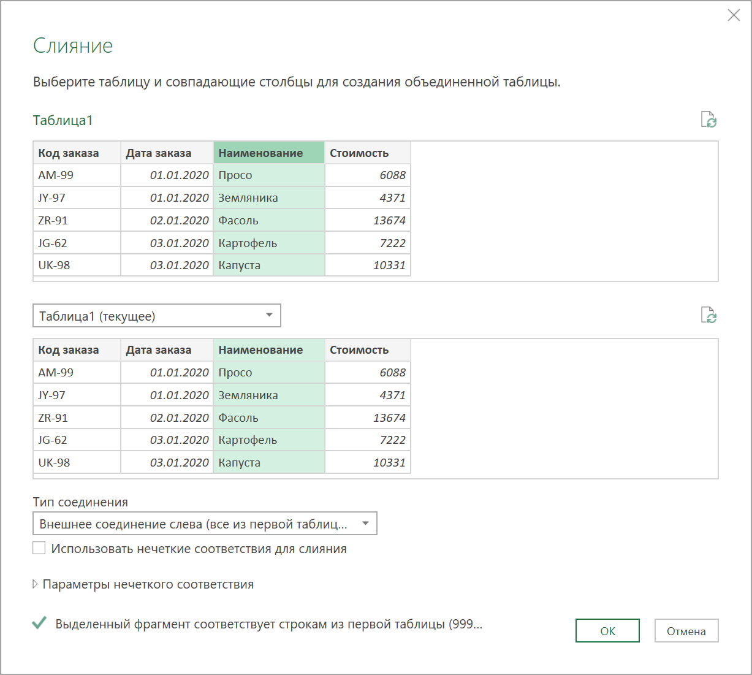The width and height of the screenshot is (752, 675).
Task: Click 13674 value in top table
Action: tap(368, 220)
